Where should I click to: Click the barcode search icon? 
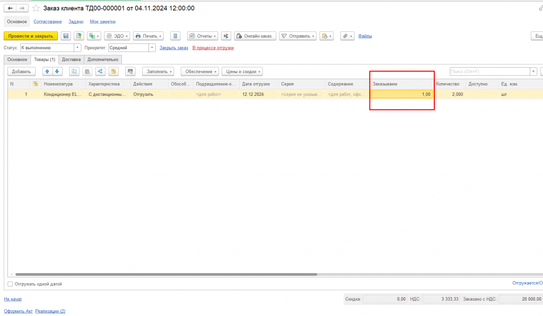coord(130,71)
